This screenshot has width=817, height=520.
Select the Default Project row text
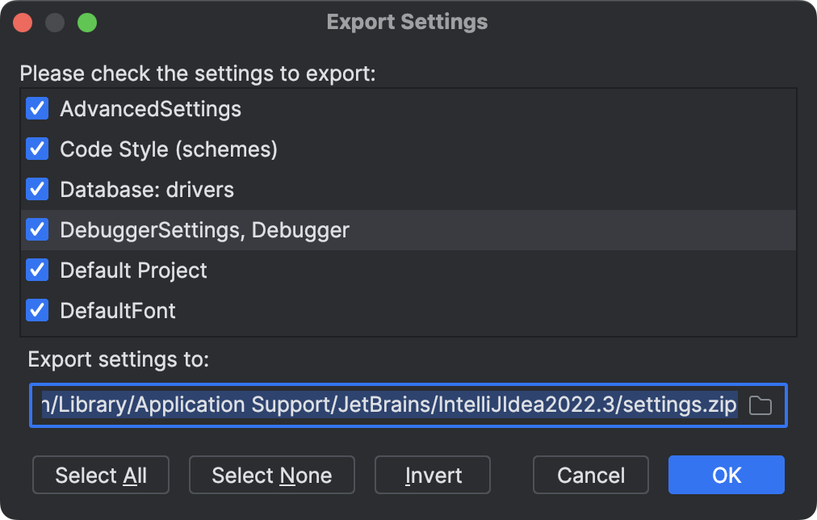[x=133, y=270]
